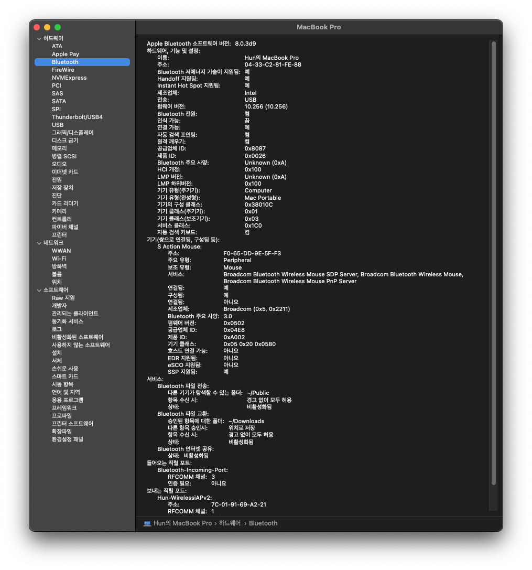The height and width of the screenshot is (570, 532).
Task: Select 관리되는 클라이언트 entry
Action: click(x=75, y=314)
